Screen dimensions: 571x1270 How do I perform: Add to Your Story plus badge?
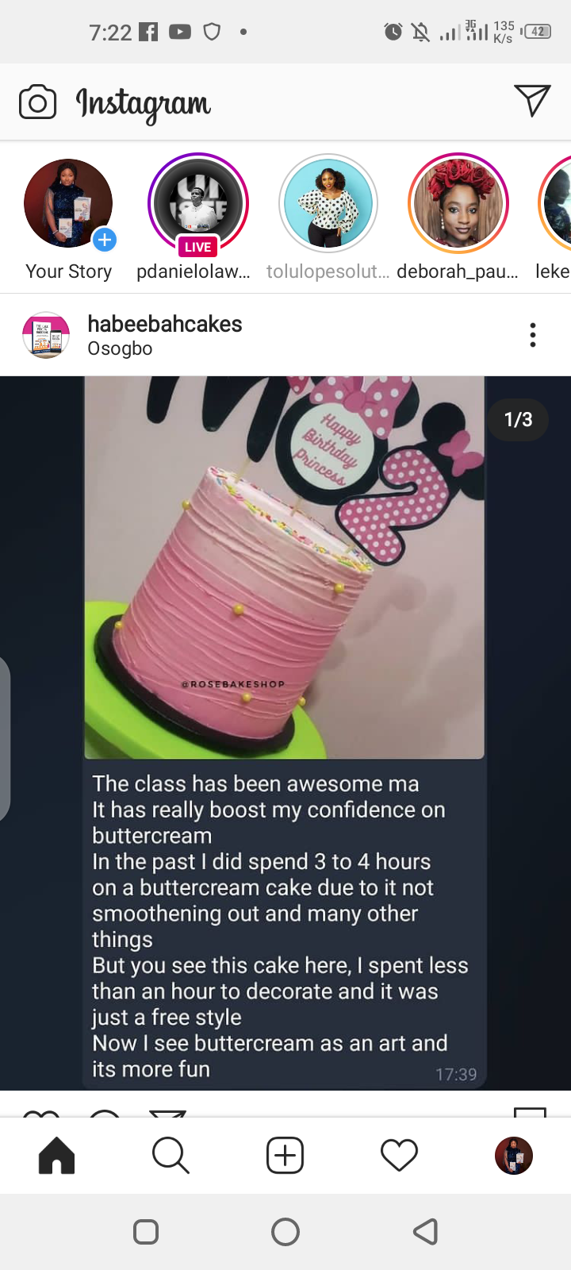point(104,239)
